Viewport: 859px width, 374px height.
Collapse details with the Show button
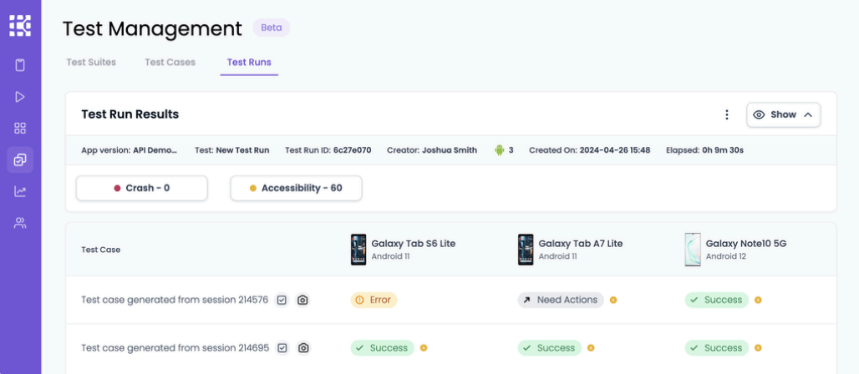784,115
